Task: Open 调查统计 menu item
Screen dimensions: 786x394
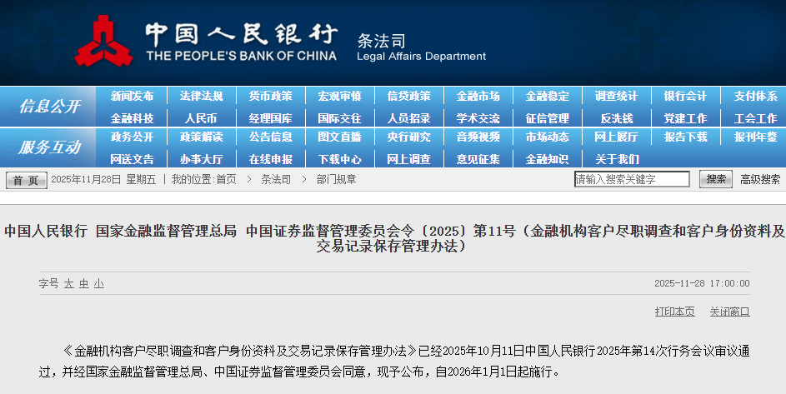Action: 616,97
